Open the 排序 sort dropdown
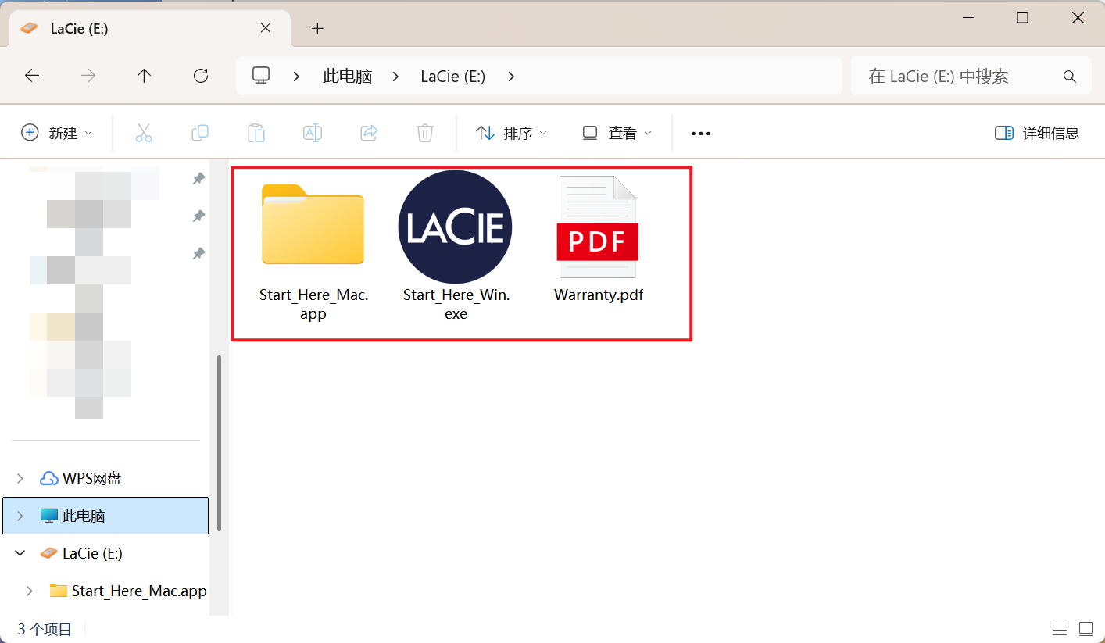 click(512, 133)
